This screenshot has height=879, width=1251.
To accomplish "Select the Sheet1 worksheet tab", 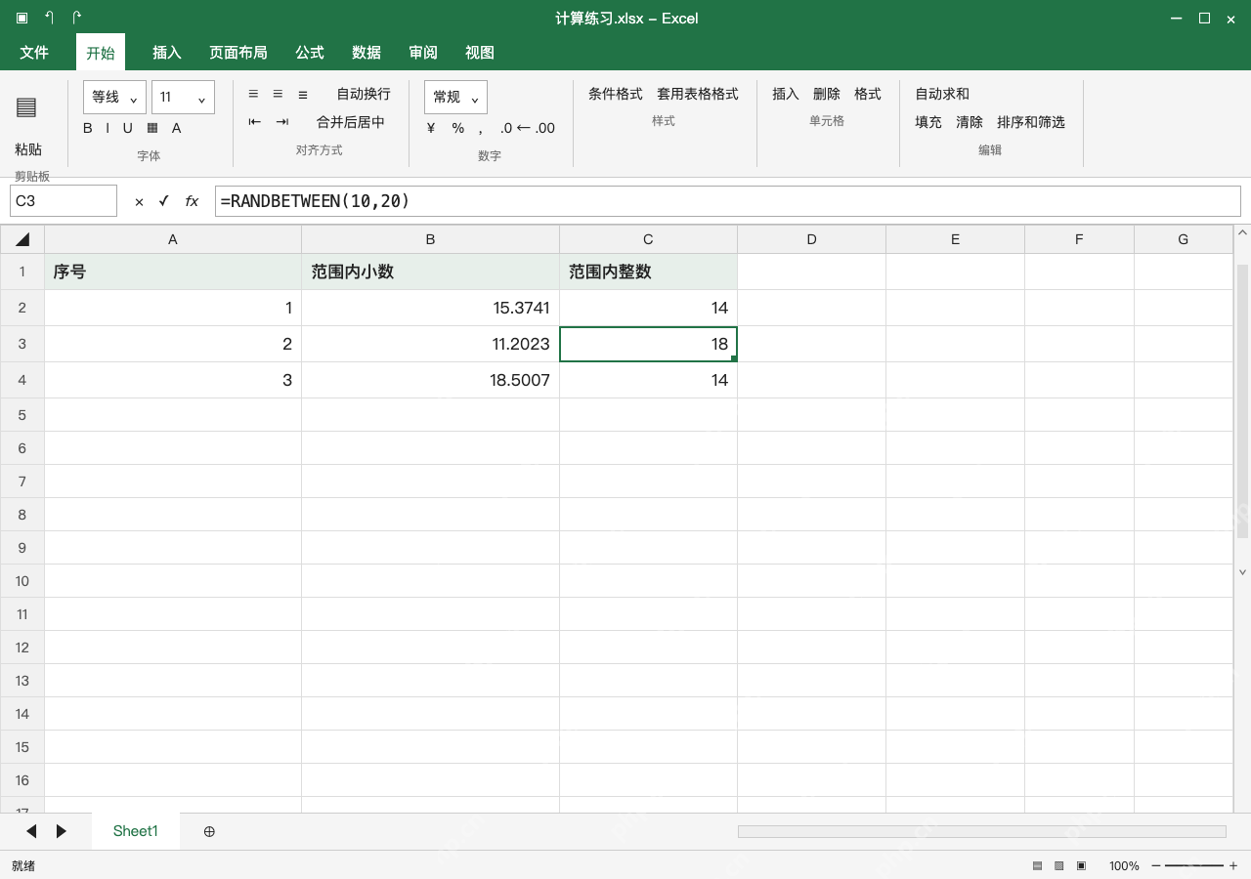I will coord(136,831).
